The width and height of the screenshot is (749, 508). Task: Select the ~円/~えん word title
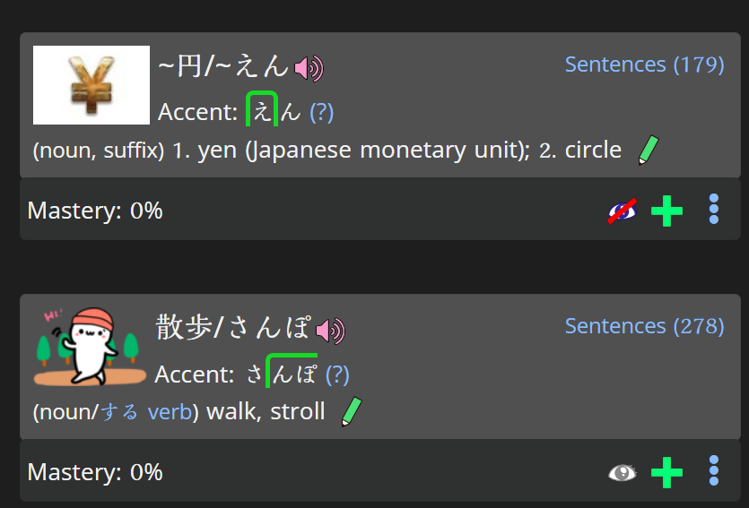[x=223, y=65]
